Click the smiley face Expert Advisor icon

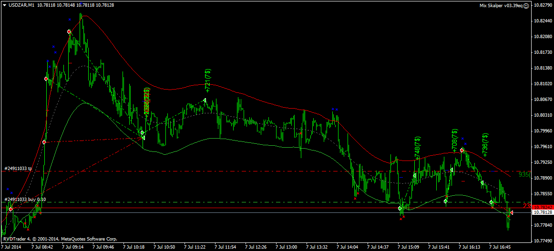tap(526, 6)
